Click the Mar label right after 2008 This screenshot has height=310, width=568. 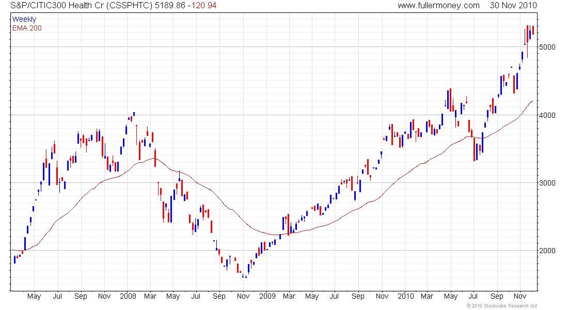150,296
